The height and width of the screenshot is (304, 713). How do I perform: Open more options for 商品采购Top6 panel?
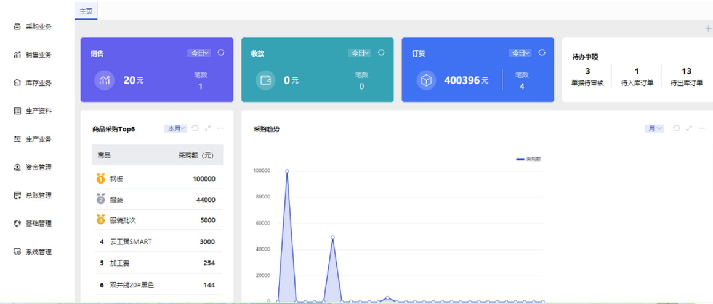pyautogui.click(x=220, y=128)
